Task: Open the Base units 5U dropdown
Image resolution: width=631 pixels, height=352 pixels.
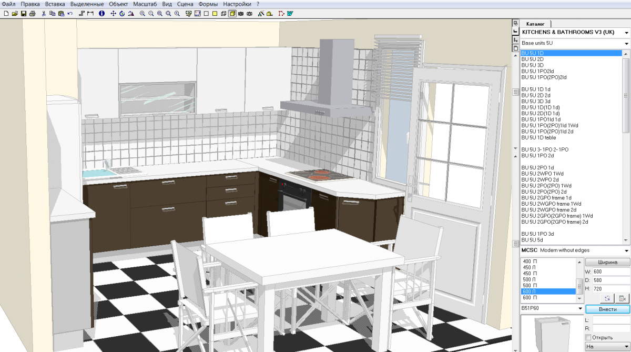Action: tap(626, 43)
